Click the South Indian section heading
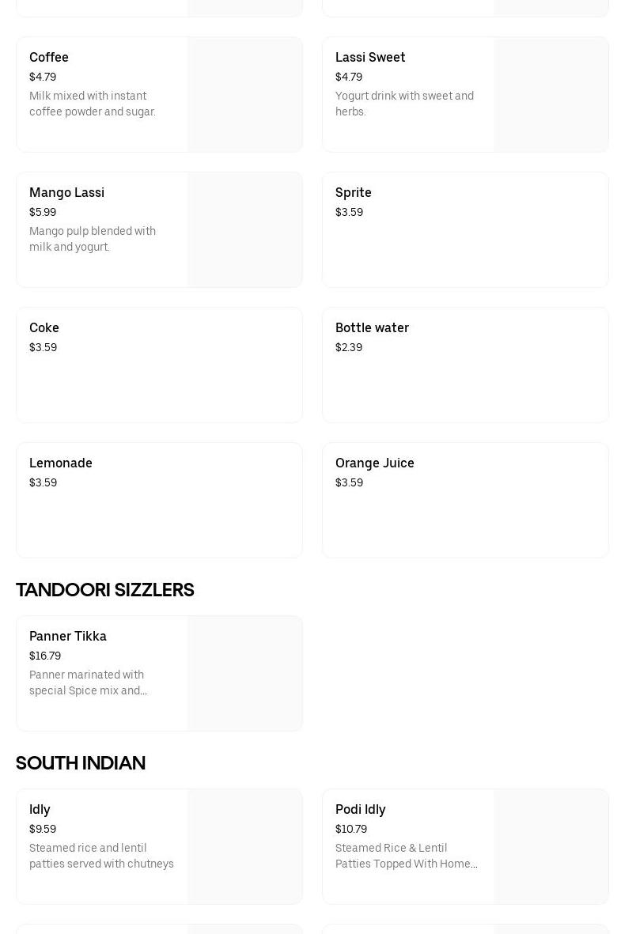Screen dimensions: 636x934 pyautogui.click(x=81, y=763)
